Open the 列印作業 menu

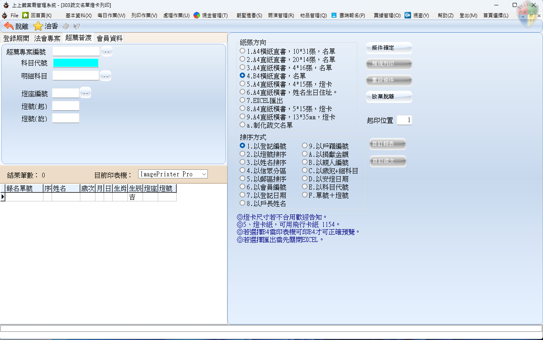click(x=144, y=15)
